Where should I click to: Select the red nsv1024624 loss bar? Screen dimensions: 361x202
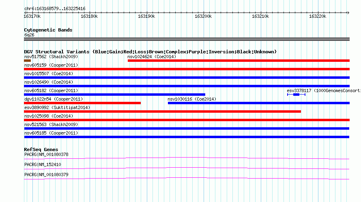(239, 61)
